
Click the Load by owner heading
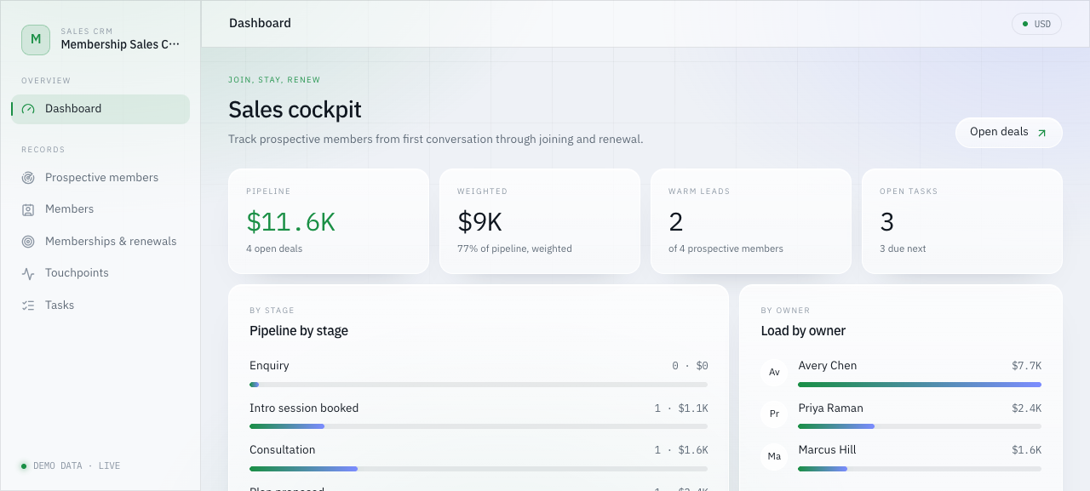(x=803, y=331)
